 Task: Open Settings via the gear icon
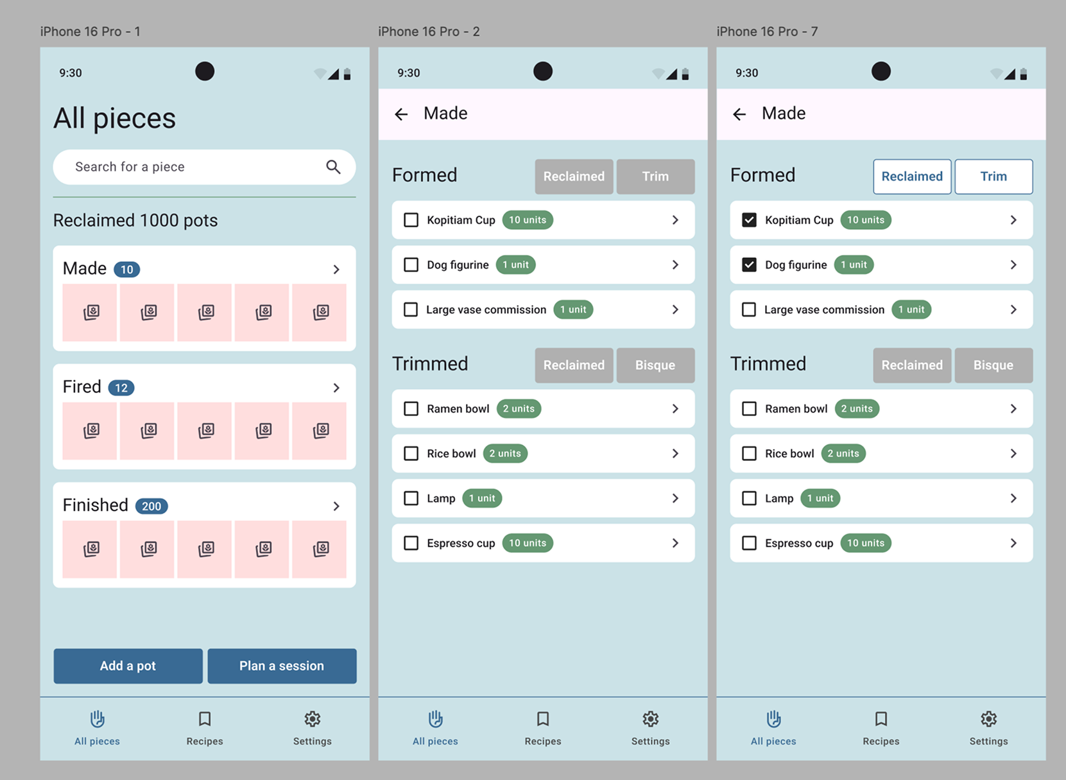[x=312, y=729]
